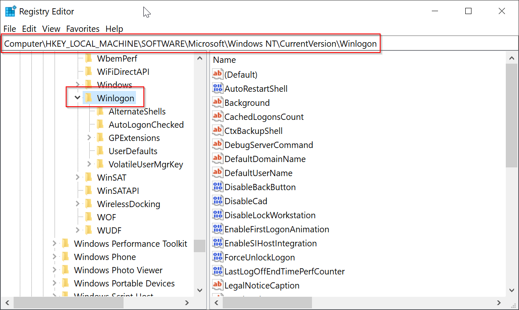
Task: Select the LegalNoticeCaption value
Action: tap(262, 285)
